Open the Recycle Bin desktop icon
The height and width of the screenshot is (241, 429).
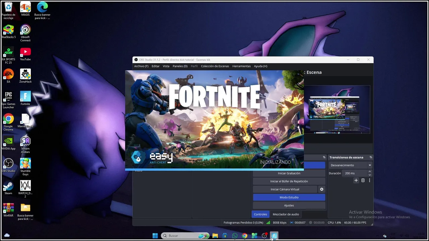tap(8, 11)
